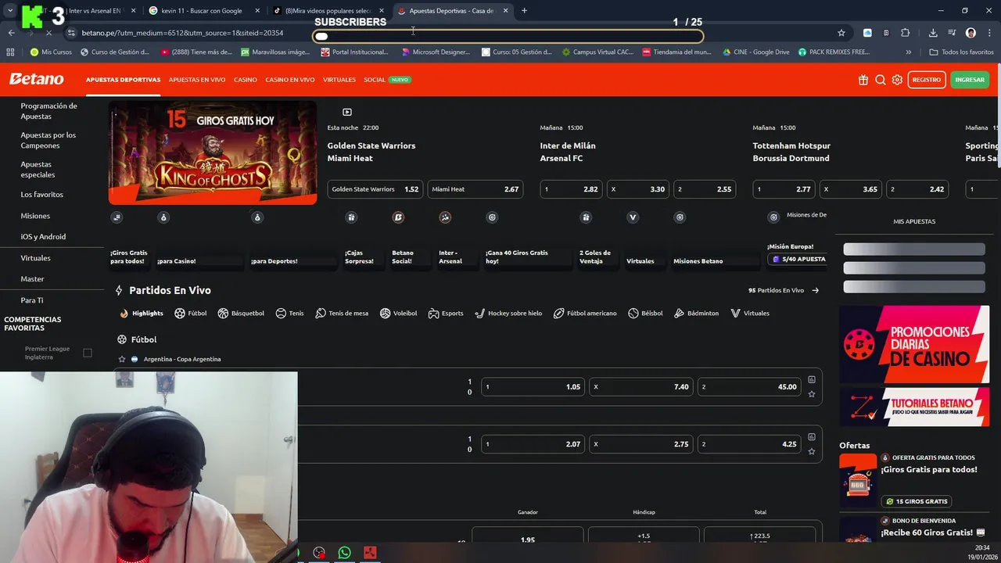Screen dimensions: 1001x563
Task: Open Programación de Apuestas in sidebar
Action: pos(48,111)
